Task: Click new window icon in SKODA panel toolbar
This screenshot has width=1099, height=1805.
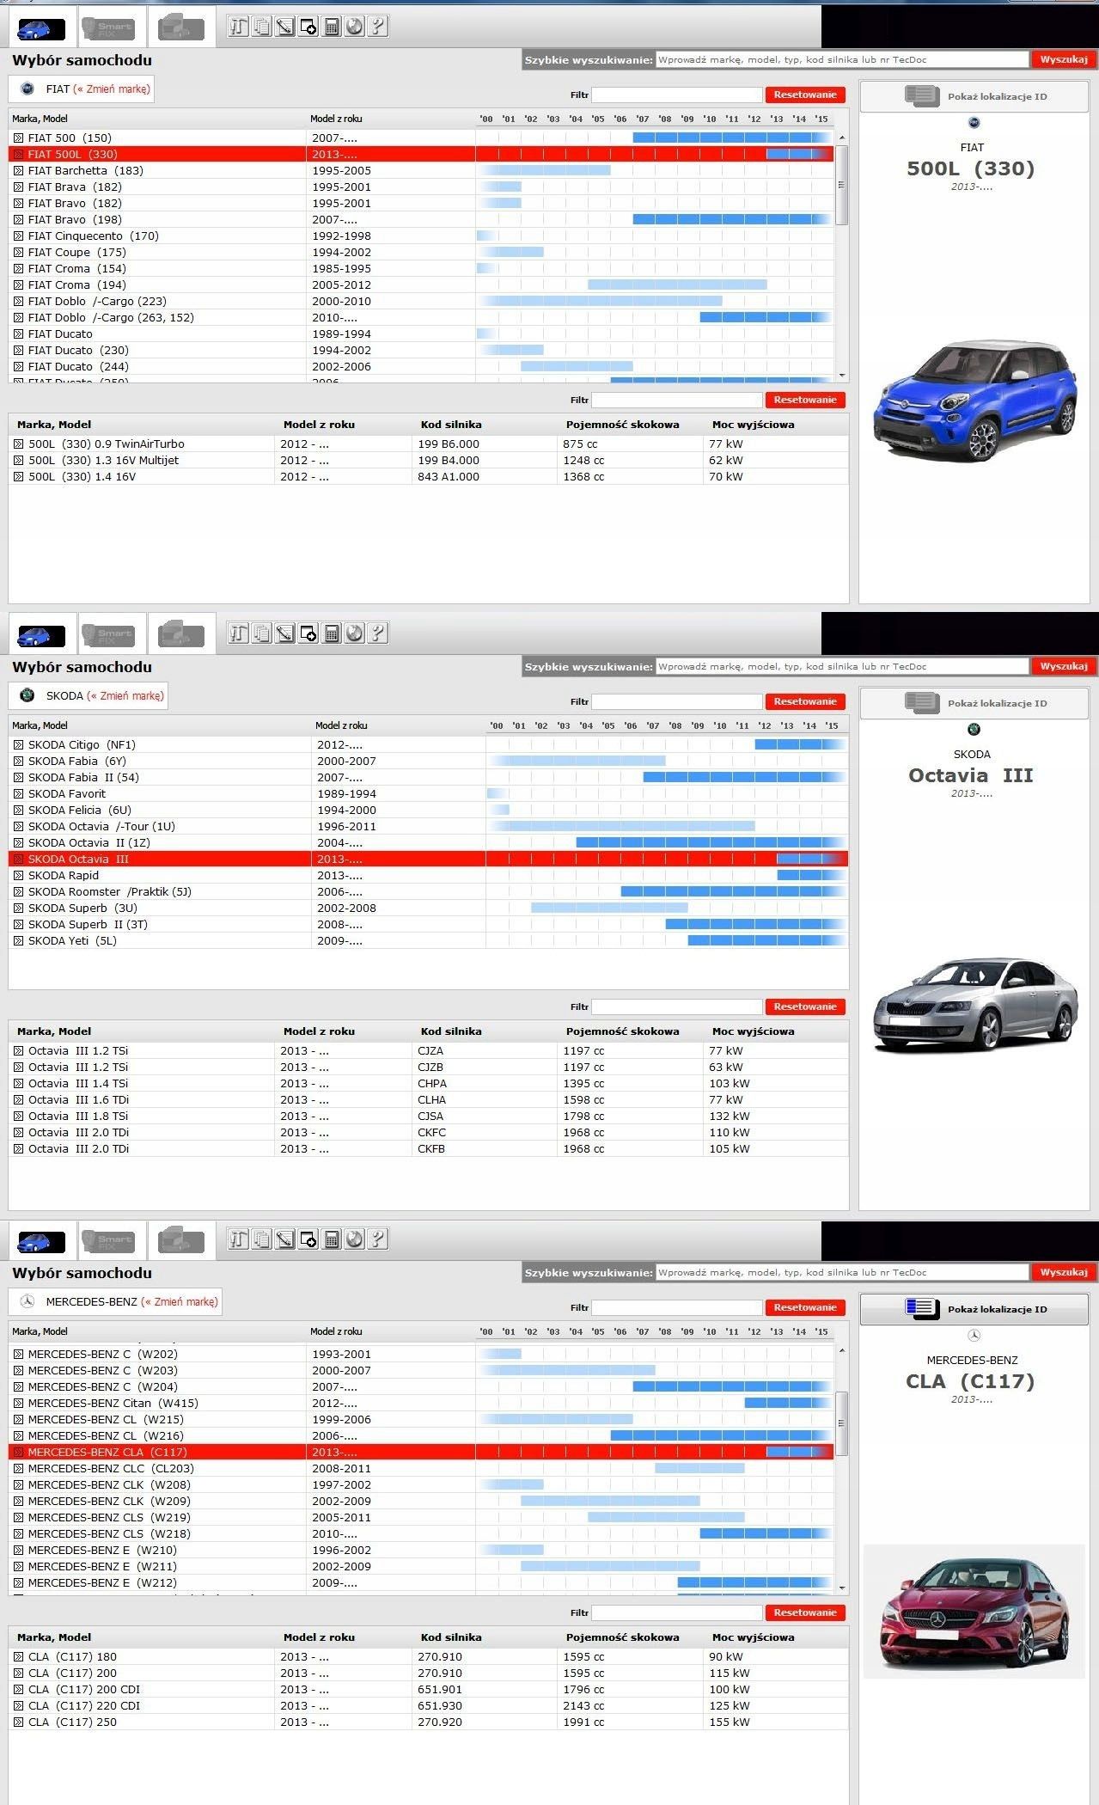Action: point(308,633)
